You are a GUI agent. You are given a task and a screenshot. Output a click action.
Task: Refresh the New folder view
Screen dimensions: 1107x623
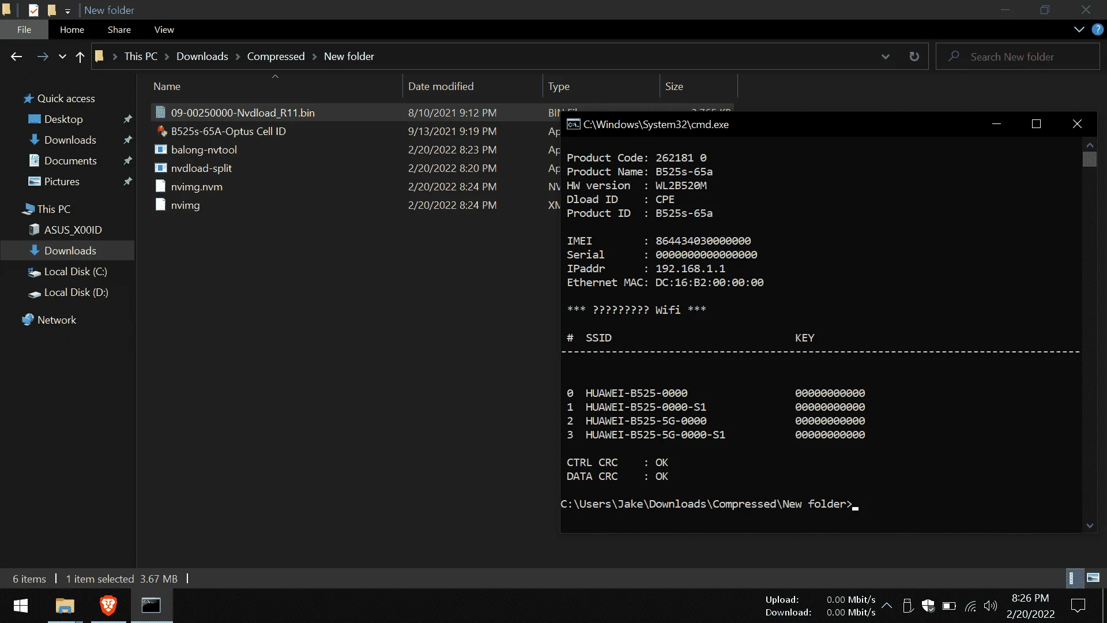914,57
